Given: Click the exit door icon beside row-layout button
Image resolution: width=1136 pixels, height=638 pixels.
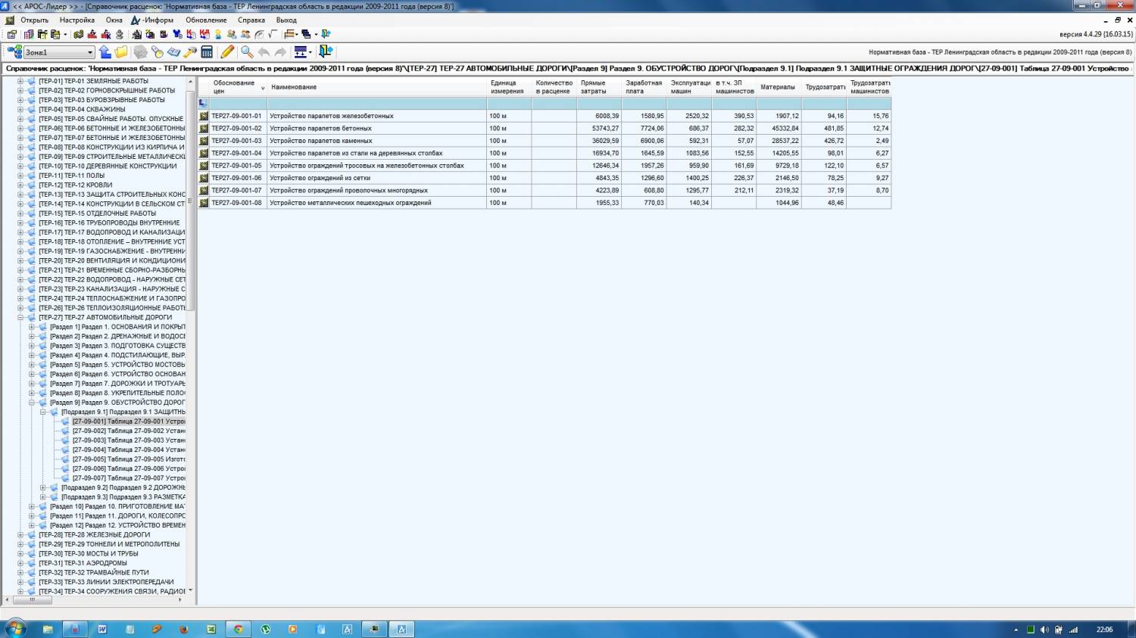Looking at the screenshot, I should click(326, 52).
